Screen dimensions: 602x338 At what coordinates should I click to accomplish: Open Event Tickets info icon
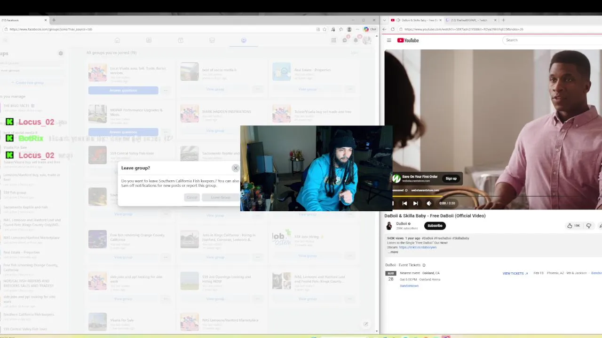tap(424, 265)
